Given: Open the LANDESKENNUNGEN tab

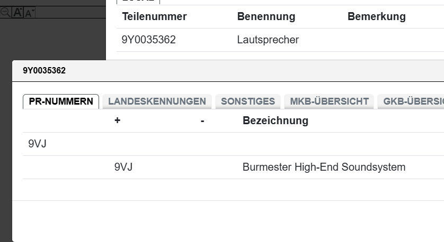Looking at the screenshot, I should [x=157, y=101].
